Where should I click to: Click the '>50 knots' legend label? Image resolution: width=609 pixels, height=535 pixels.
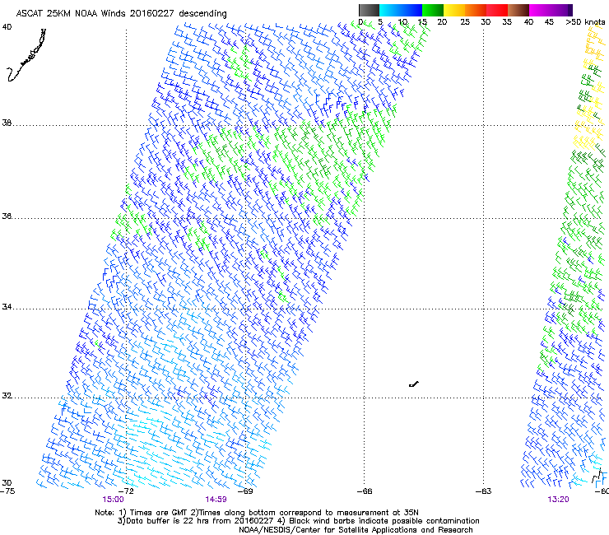(x=585, y=22)
